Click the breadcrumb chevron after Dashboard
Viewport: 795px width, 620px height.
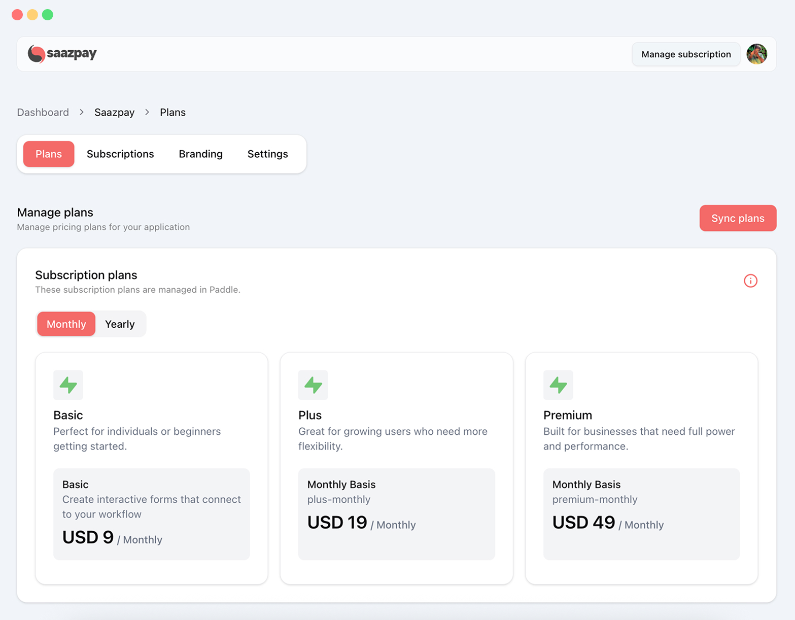pyautogui.click(x=82, y=112)
